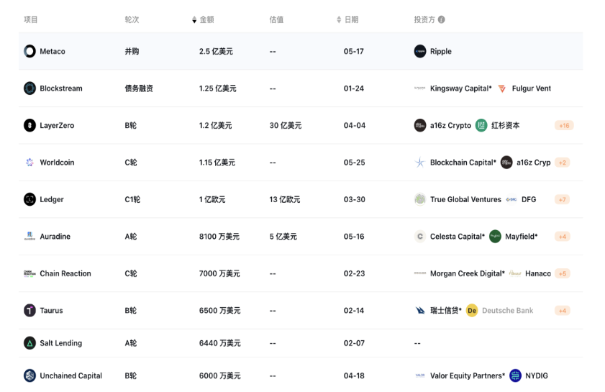The height and width of the screenshot is (392, 605).
Task: Expand +2 more investors for Worldcoin
Action: [x=562, y=163]
